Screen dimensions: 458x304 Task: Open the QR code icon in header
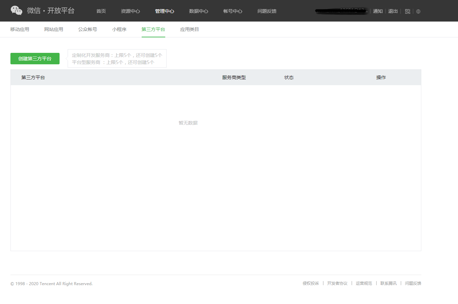coord(408,11)
